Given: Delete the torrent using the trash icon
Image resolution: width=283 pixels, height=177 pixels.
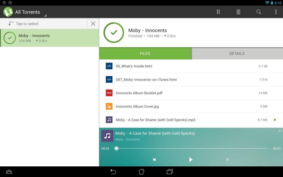Looking at the screenshot, I should pyautogui.click(x=238, y=12).
